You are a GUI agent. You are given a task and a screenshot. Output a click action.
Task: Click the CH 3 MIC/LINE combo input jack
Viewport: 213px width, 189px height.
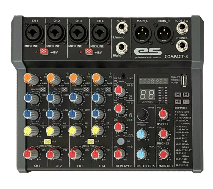pyautogui.click(x=78, y=33)
